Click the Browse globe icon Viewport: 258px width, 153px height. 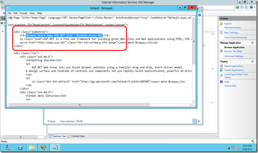point(221,51)
